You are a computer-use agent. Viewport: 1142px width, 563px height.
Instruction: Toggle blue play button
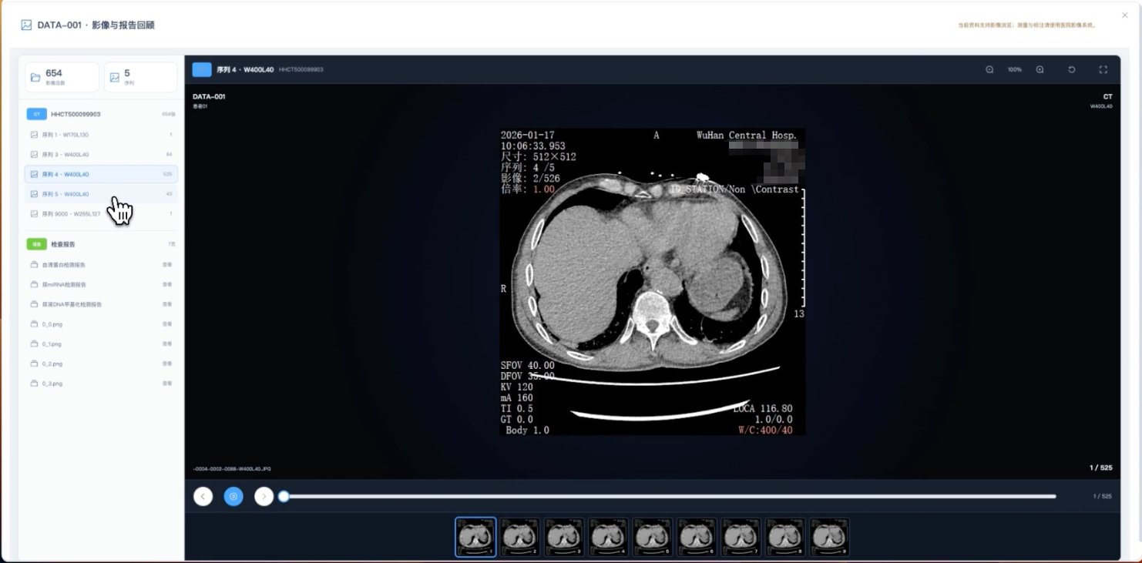pyautogui.click(x=233, y=497)
